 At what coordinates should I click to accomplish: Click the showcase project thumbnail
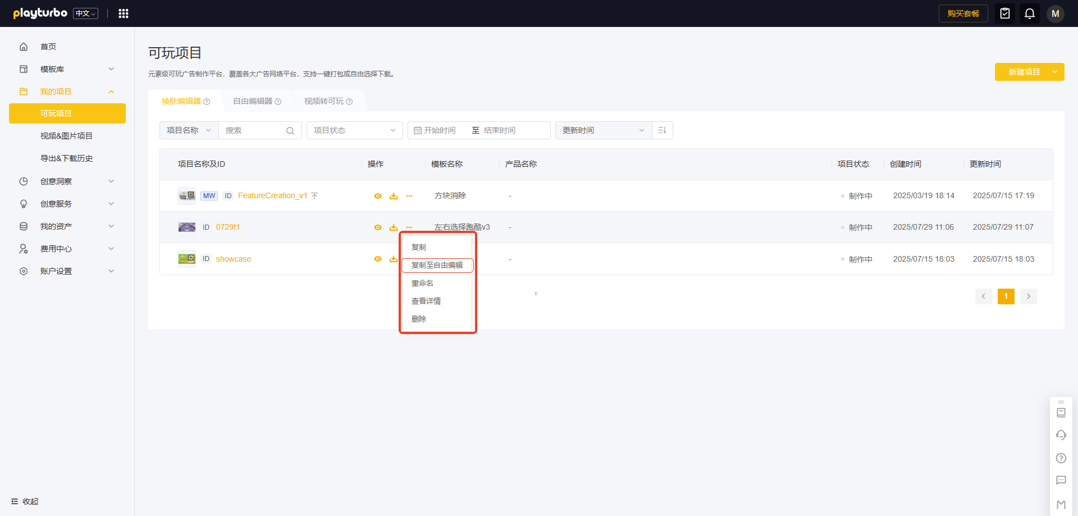coord(187,259)
